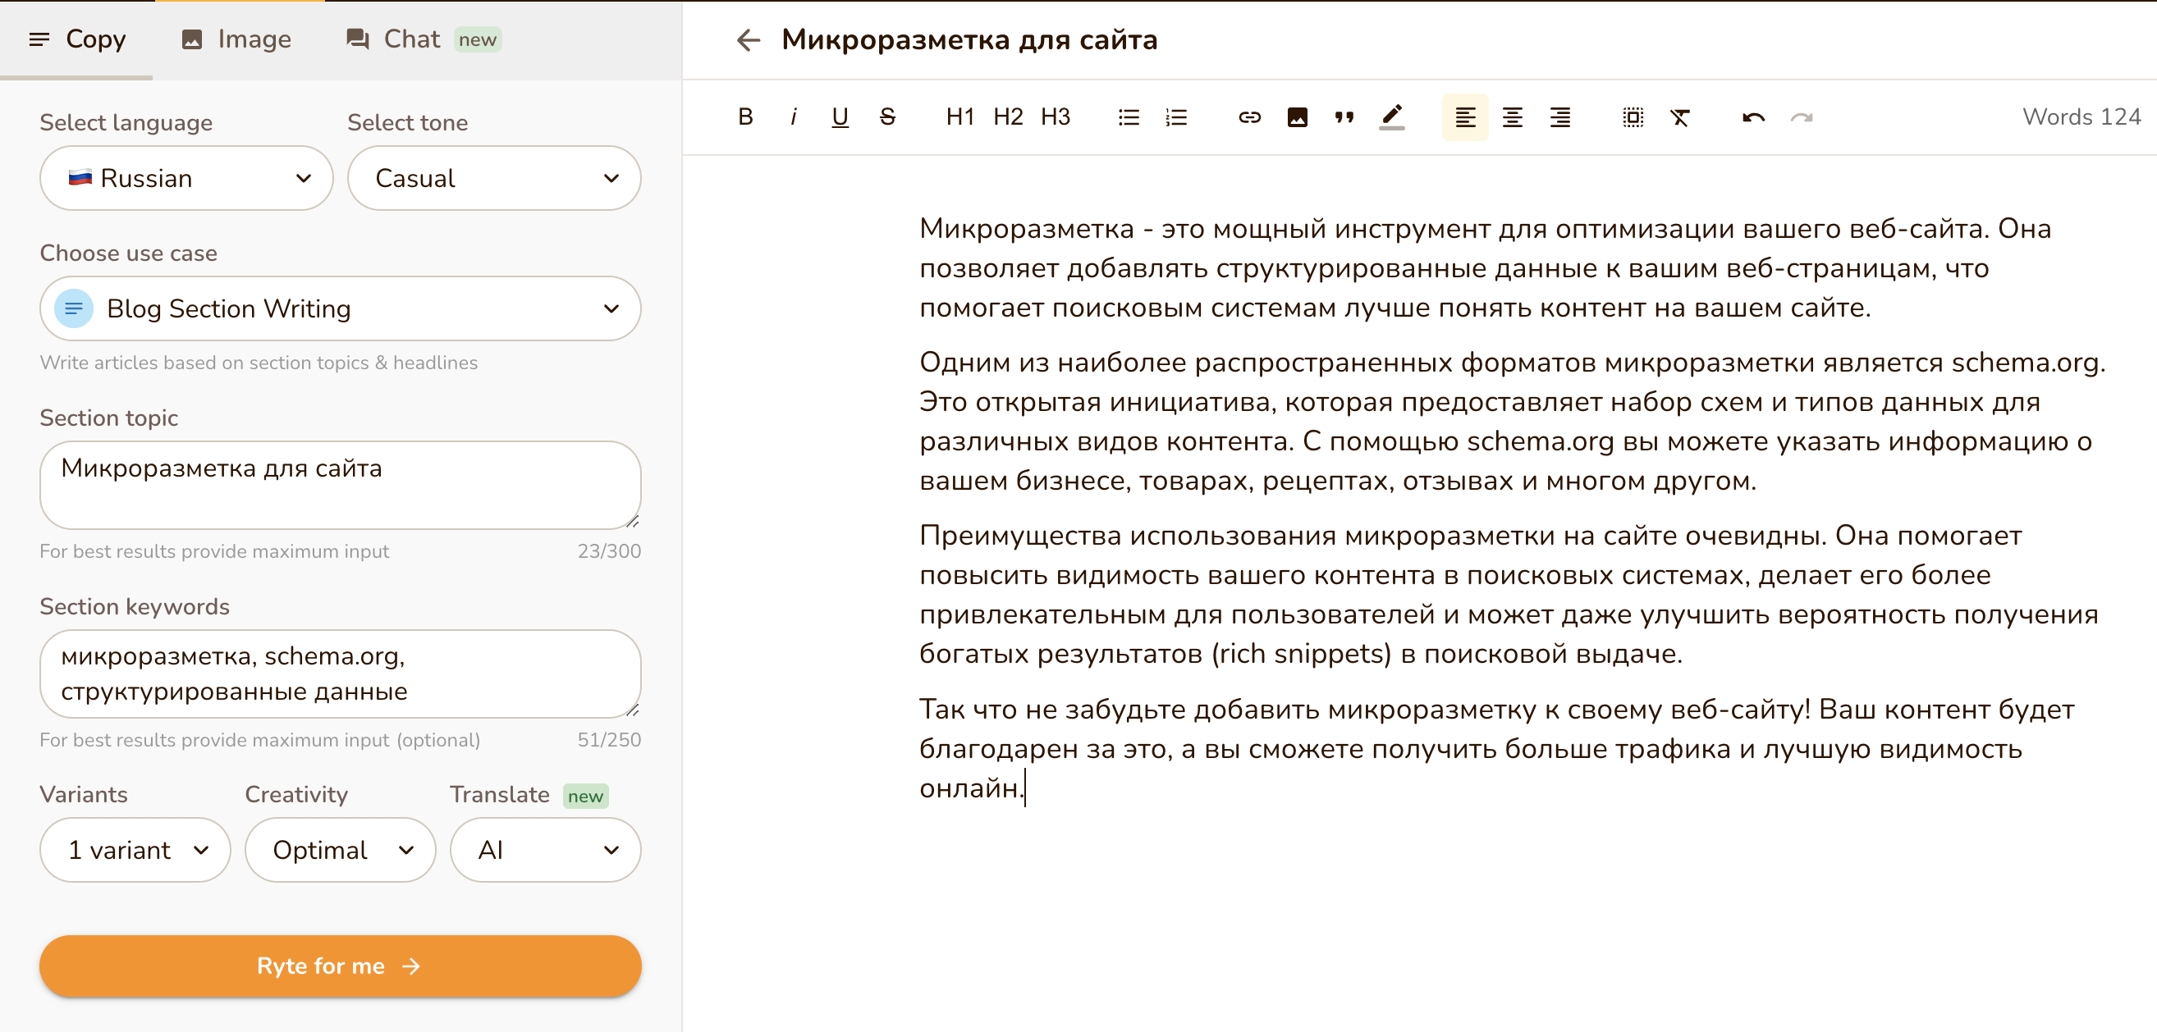The height and width of the screenshot is (1032, 2157).
Task: Align the text to the right
Action: tap(1561, 117)
